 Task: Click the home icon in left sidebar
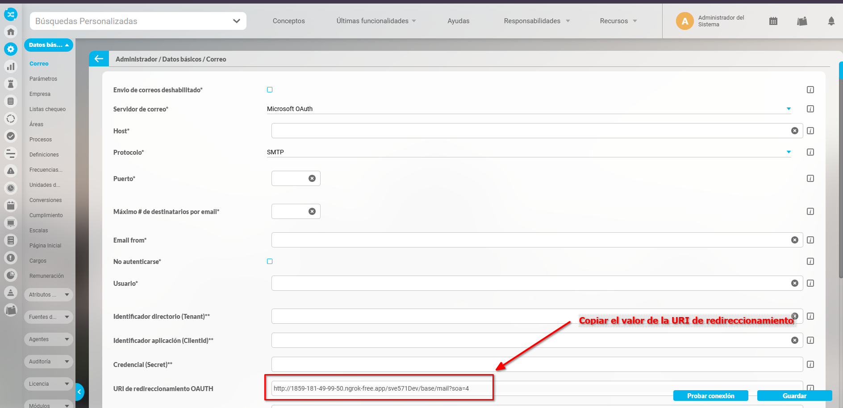pos(11,32)
